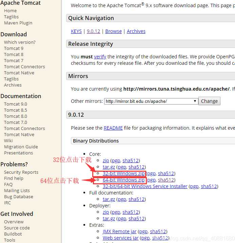Open Tomcat Connectors under Documentation
Image resolution: width=235 pixels, height=243 pixels.
[24, 129]
